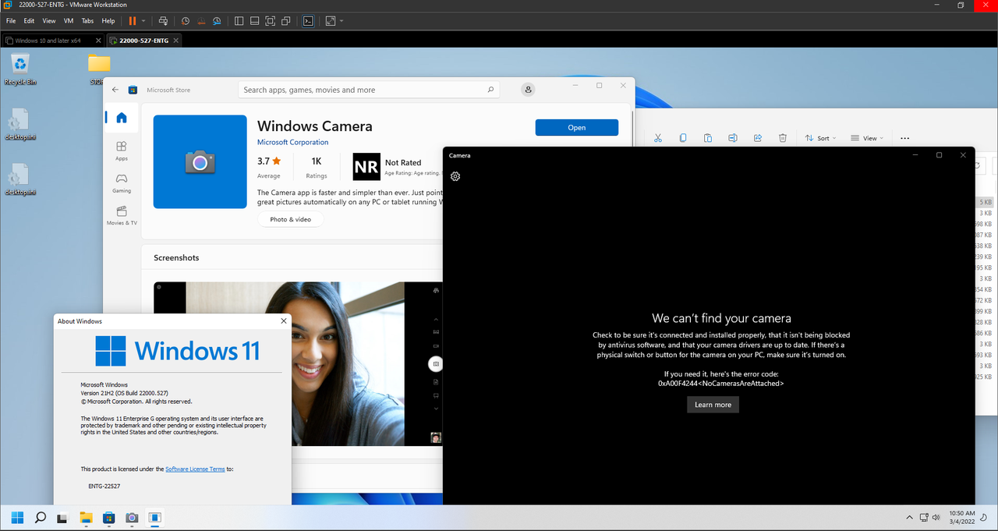Open VMware Snapshot Manager icon

click(x=217, y=21)
